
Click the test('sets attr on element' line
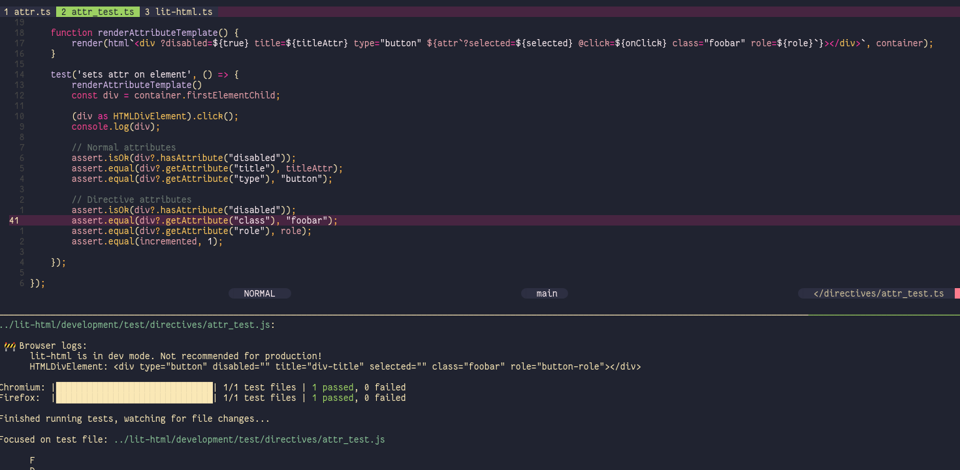[145, 74]
